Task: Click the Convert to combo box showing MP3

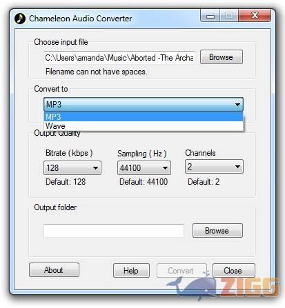Action: point(144,105)
